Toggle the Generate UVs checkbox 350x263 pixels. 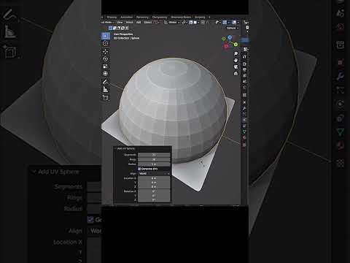coord(139,169)
